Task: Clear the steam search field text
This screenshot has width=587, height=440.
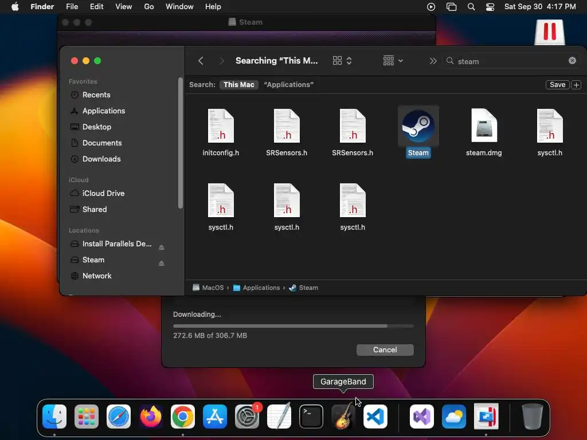Action: pyautogui.click(x=572, y=61)
